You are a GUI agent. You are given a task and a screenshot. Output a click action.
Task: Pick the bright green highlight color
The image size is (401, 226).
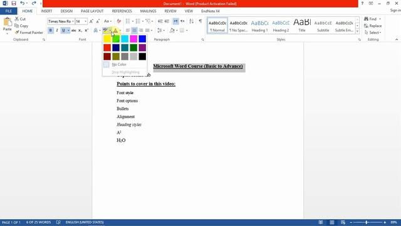pos(116,39)
